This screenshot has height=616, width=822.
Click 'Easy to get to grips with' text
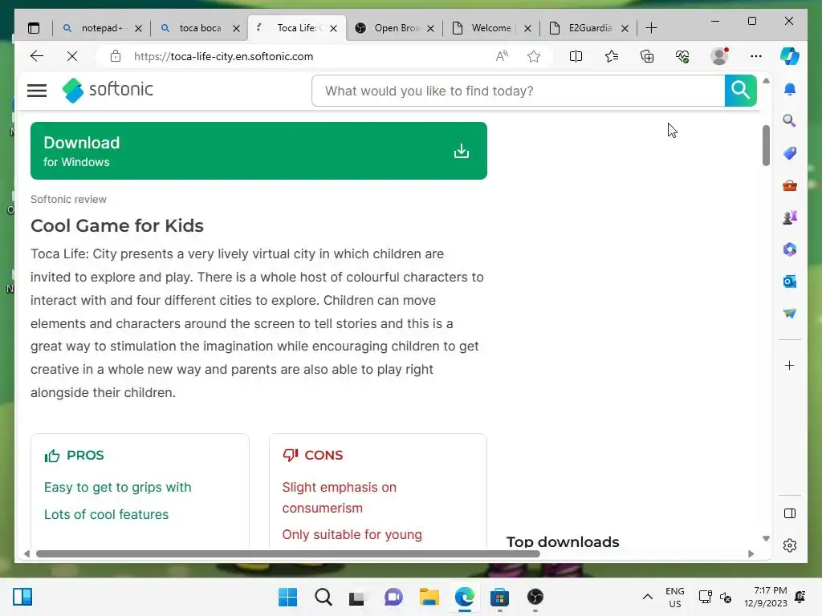[x=117, y=487]
